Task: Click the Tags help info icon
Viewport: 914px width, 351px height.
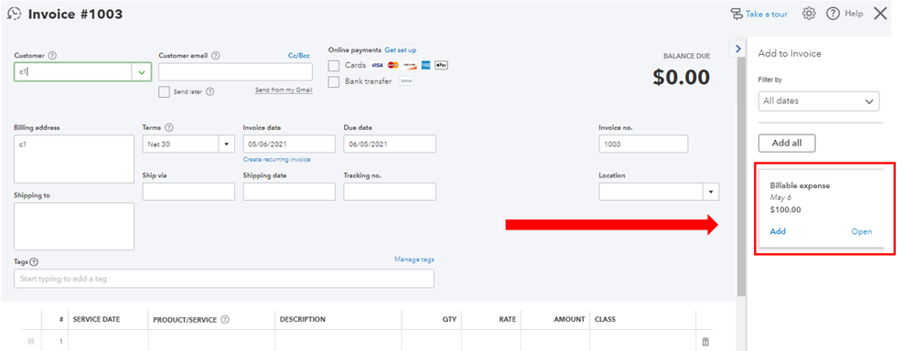Action: pyautogui.click(x=34, y=262)
